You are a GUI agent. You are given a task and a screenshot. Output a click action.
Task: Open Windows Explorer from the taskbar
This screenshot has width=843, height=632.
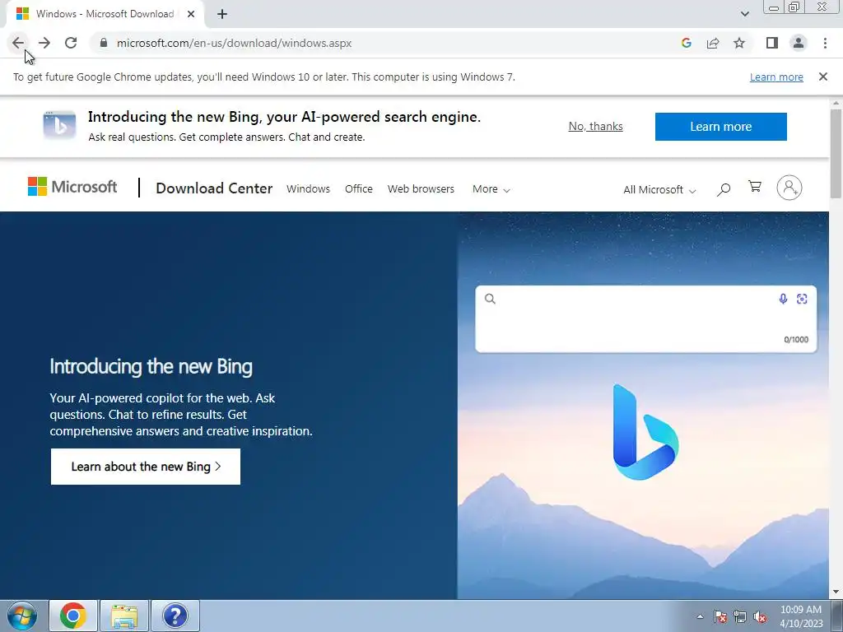coord(124,616)
